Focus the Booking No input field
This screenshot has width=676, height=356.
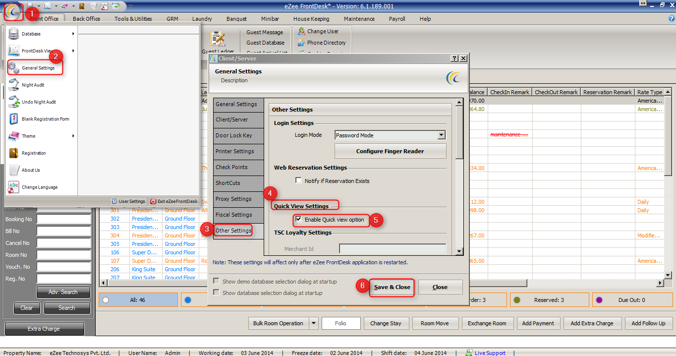pos(64,219)
